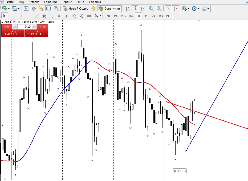Toggle the Navigator panel icon
248x181 pixels.
click(41, 9)
